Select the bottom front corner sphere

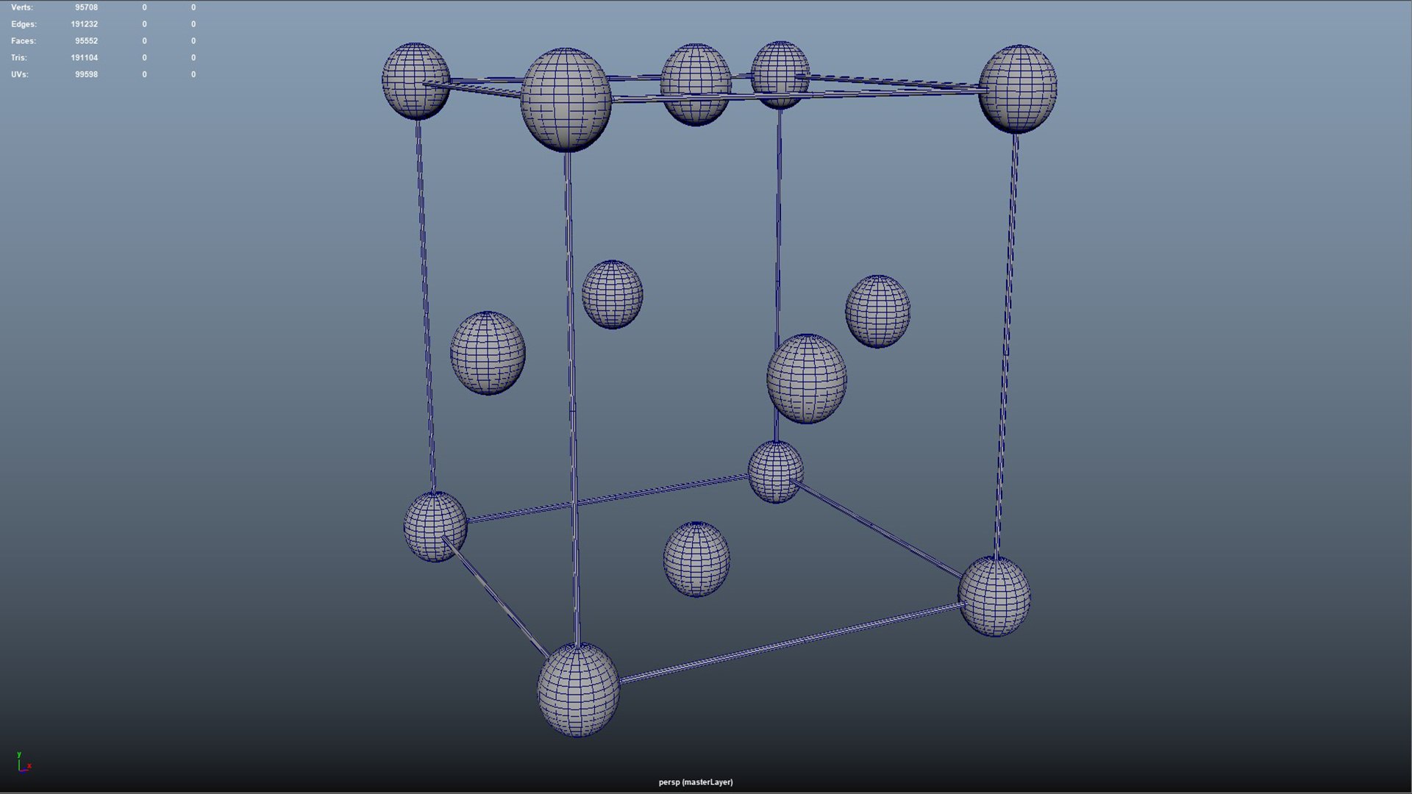point(578,690)
